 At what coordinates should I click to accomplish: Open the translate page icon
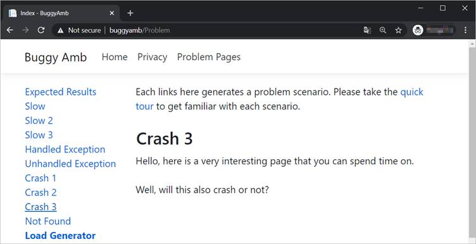pos(367,30)
